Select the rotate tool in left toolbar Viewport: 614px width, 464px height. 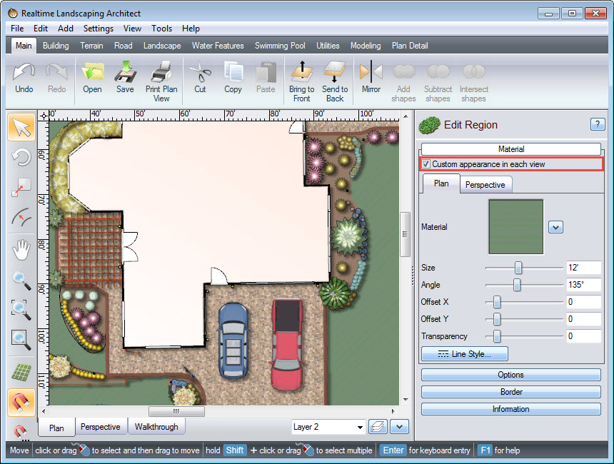tap(21, 158)
